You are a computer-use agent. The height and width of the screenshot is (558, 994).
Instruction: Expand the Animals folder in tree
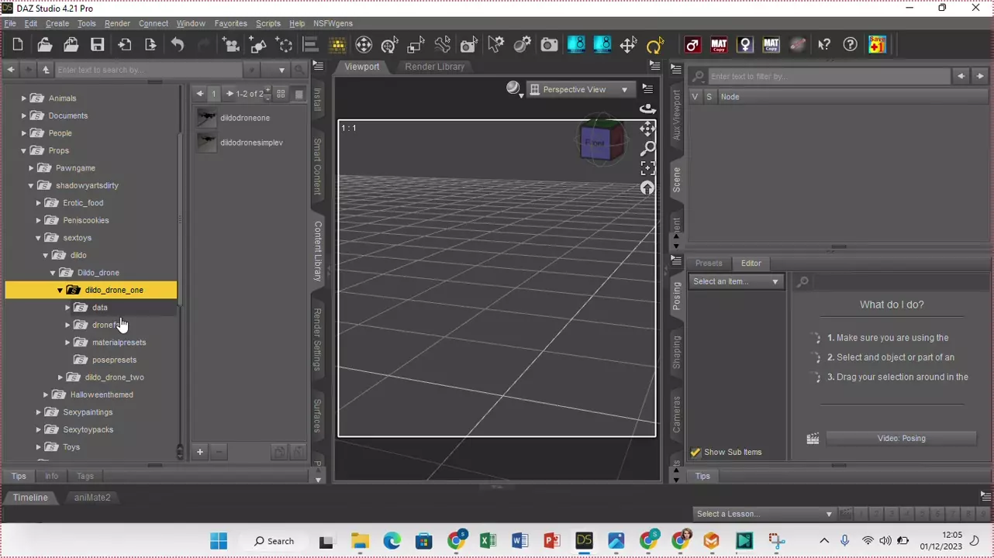point(23,98)
